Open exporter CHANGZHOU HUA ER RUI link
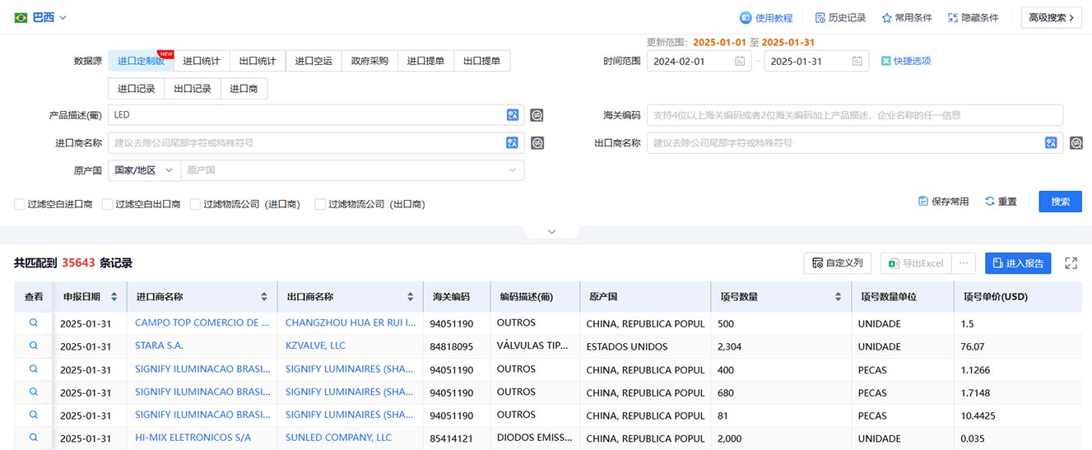This screenshot has height=450, width=1092. pos(351,323)
